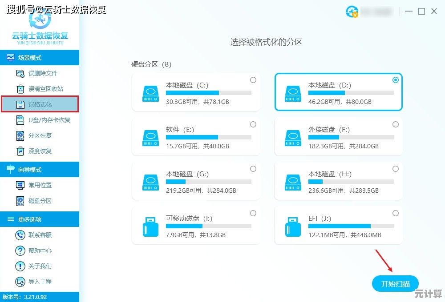Click the usage bar of 本地磁盘 (C:)

(209, 93)
